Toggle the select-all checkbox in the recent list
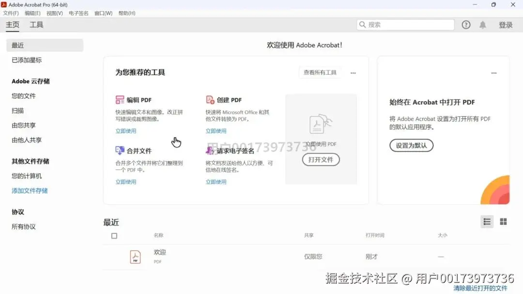The height and width of the screenshot is (294, 523). (x=114, y=235)
